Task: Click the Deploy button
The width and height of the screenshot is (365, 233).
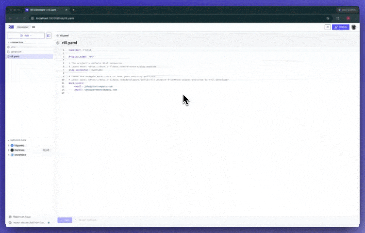Action: coord(341,27)
